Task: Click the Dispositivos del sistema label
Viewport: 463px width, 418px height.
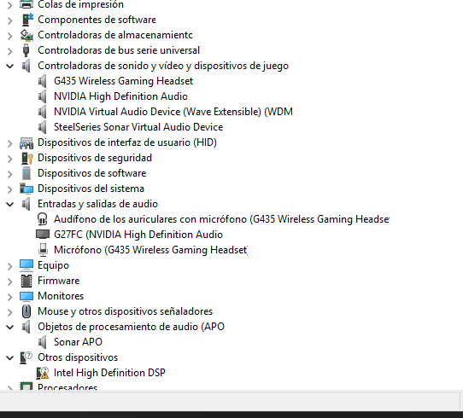Action: click(x=91, y=189)
